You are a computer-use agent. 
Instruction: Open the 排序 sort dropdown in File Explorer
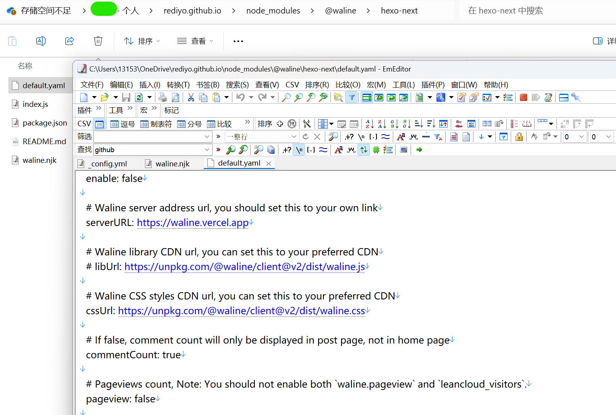[142, 41]
